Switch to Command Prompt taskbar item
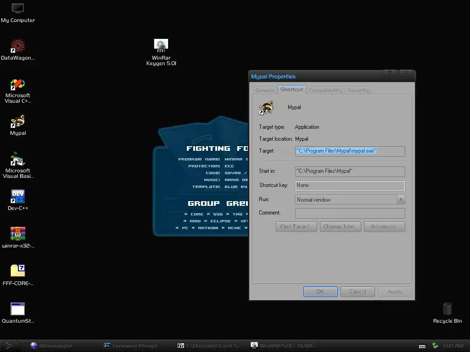 click(131, 346)
